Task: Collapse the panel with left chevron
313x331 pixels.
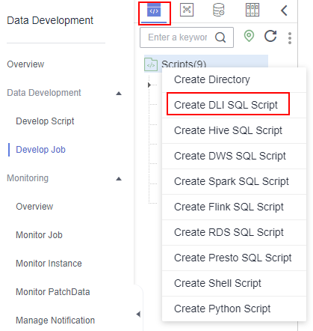Action: (x=284, y=10)
